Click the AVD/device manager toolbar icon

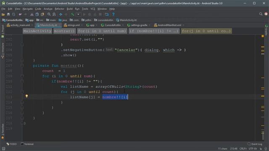click(x=107, y=14)
